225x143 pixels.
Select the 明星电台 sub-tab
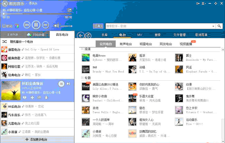click(146, 44)
